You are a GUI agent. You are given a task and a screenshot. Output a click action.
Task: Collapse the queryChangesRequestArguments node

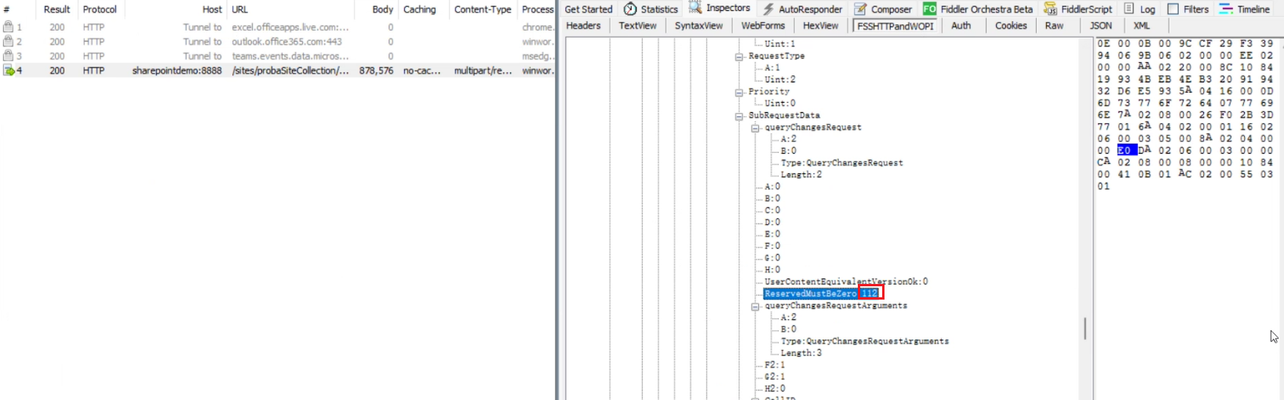click(x=755, y=307)
